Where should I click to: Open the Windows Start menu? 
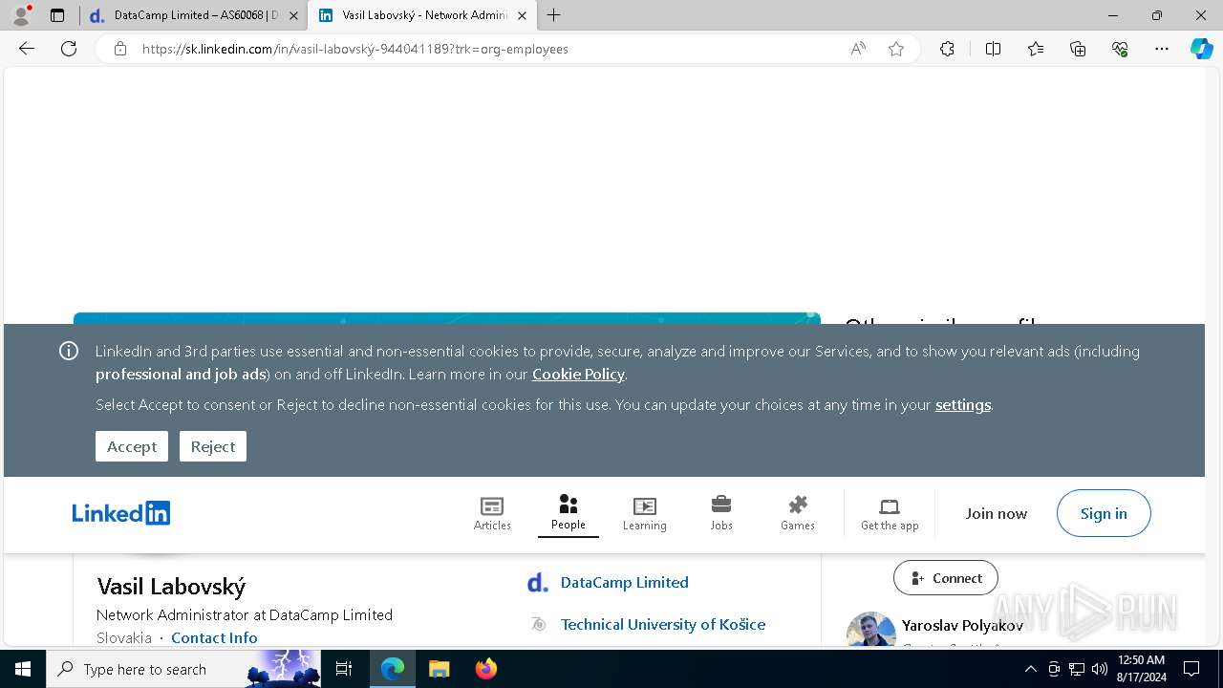point(23,669)
